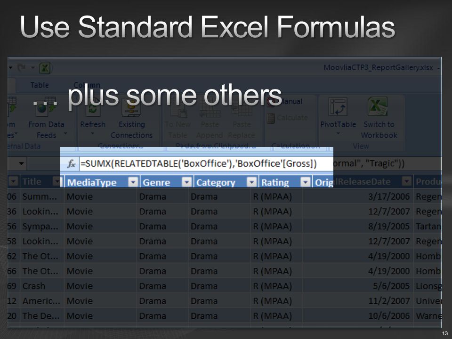This screenshot has height=339, width=452.
Task: Open Existing Connections icon
Action: tap(131, 108)
